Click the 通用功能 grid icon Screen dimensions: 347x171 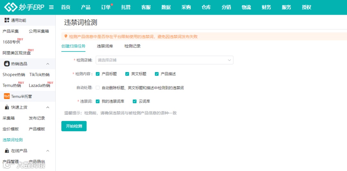tap(7, 20)
